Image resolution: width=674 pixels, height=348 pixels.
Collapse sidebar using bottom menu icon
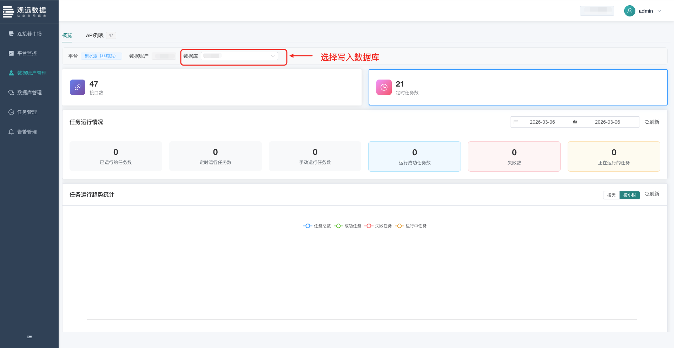pyautogui.click(x=29, y=336)
